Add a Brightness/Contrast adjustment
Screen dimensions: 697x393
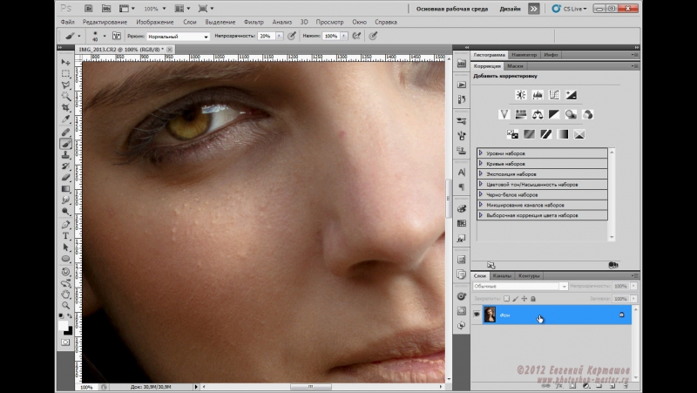tap(520, 94)
